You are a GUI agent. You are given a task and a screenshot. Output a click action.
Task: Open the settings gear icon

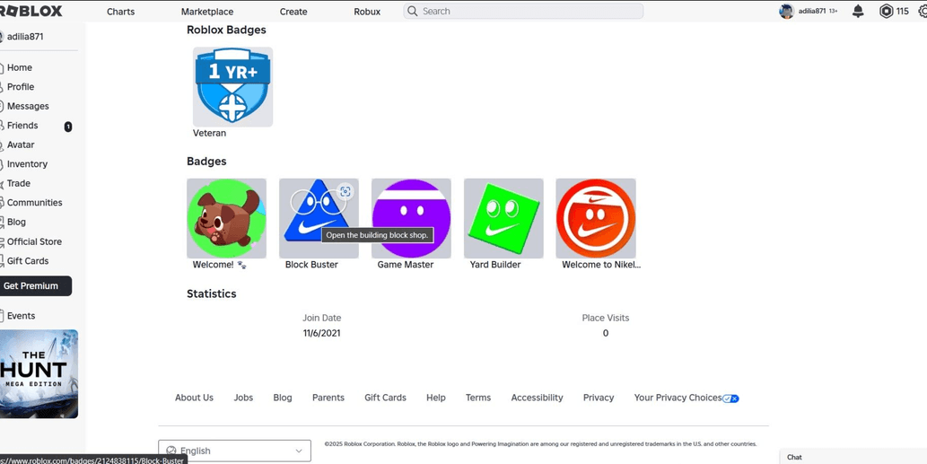(x=923, y=12)
